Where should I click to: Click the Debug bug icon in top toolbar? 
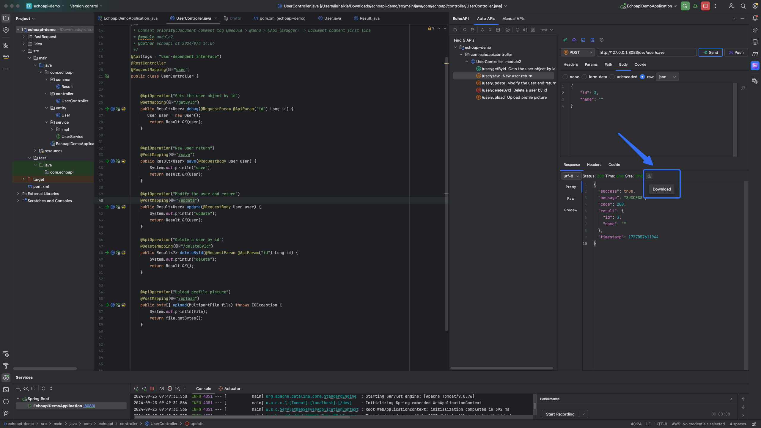695,6
